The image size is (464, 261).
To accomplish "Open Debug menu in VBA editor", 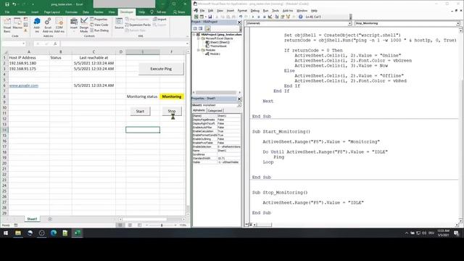I will (x=254, y=11).
